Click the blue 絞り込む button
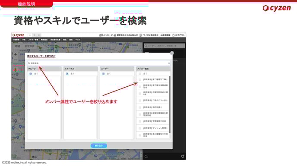Screen dimensions: 297x167 coord(99,145)
